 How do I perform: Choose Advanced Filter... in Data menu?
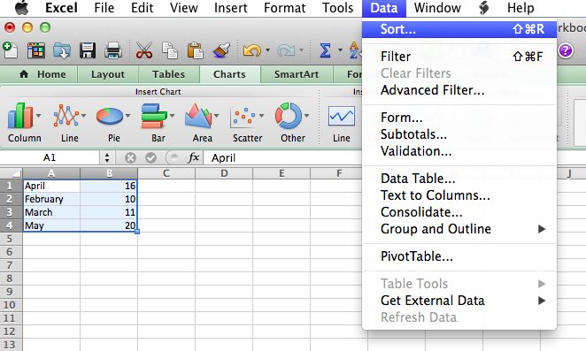[x=459, y=90]
